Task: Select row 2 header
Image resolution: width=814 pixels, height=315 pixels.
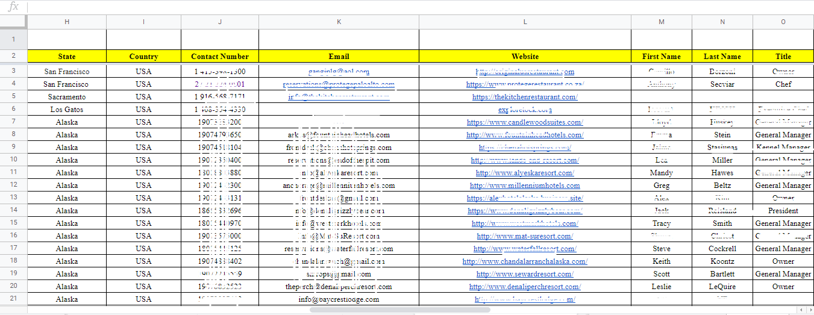Action: pyautogui.click(x=13, y=56)
